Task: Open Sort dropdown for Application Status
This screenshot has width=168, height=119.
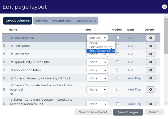Action: pyautogui.click(x=97, y=70)
